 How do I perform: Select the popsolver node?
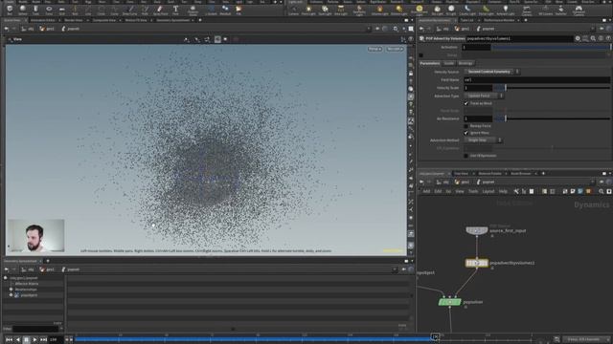pos(449,302)
